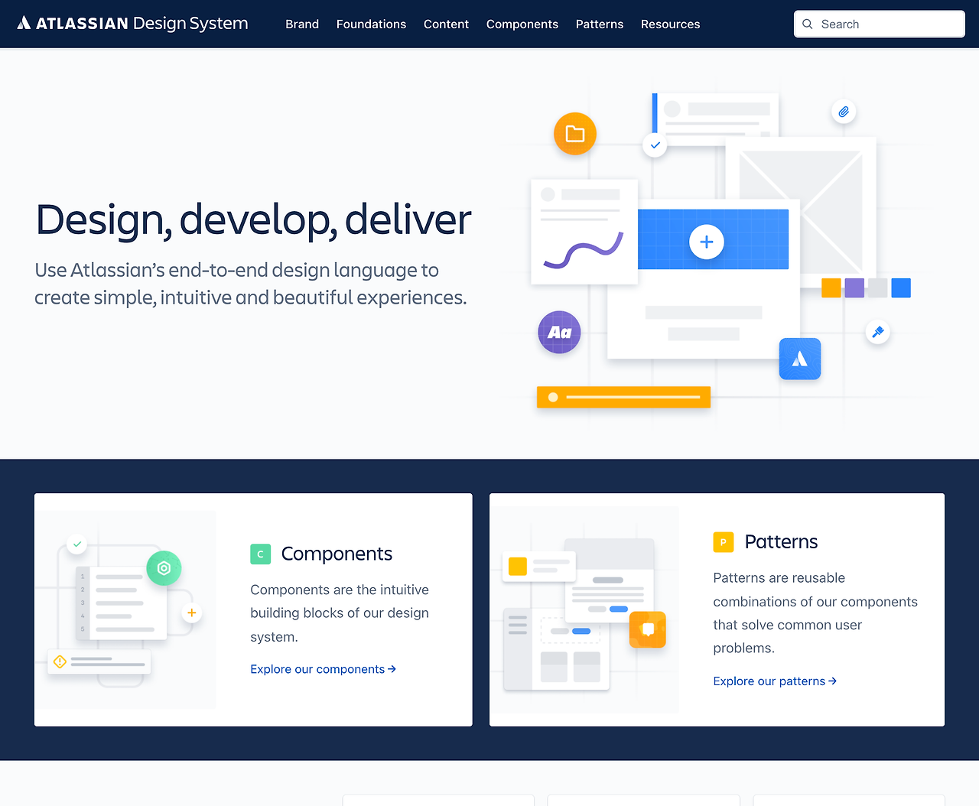The height and width of the screenshot is (806, 979).
Task: Click the green gear badge on the Components card
Action: click(x=164, y=568)
